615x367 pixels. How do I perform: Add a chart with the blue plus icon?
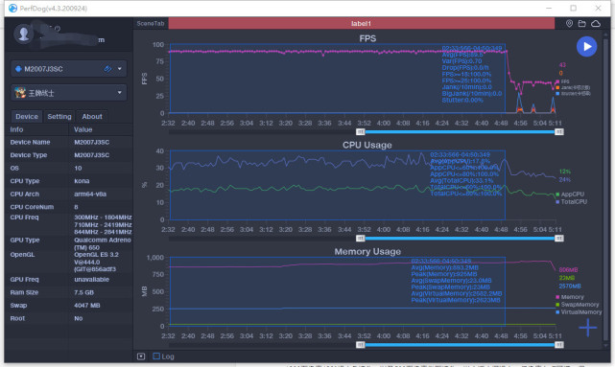pyautogui.click(x=587, y=328)
